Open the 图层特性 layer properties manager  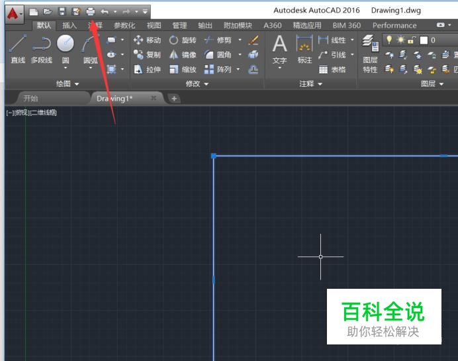tap(370, 54)
